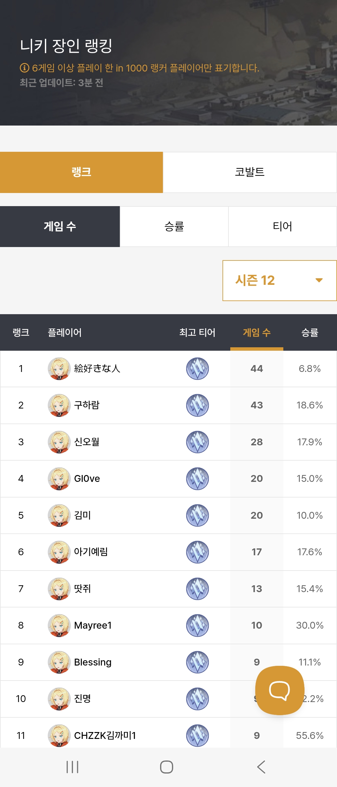Switch to the 코발트 mode tab

click(x=250, y=172)
